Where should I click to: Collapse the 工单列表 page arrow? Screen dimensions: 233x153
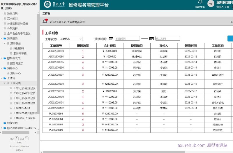5,83
